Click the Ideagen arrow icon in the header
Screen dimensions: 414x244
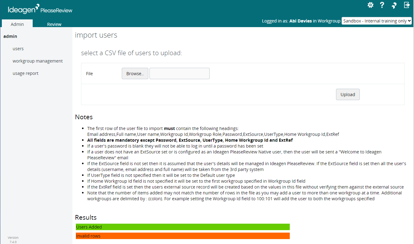click(394, 5)
